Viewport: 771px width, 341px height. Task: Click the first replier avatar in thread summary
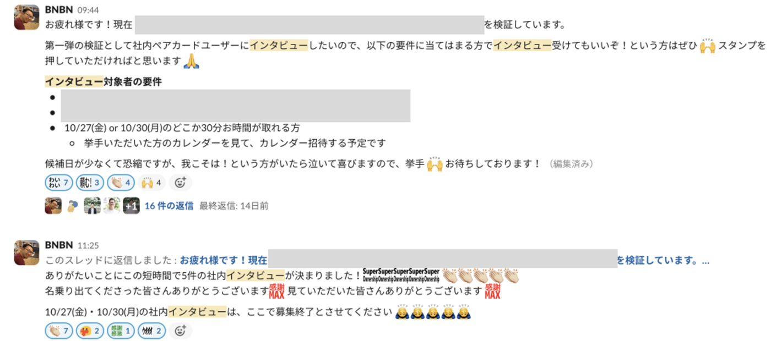[53, 206]
